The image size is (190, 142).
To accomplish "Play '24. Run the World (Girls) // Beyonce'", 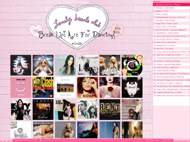I will [171, 77].
